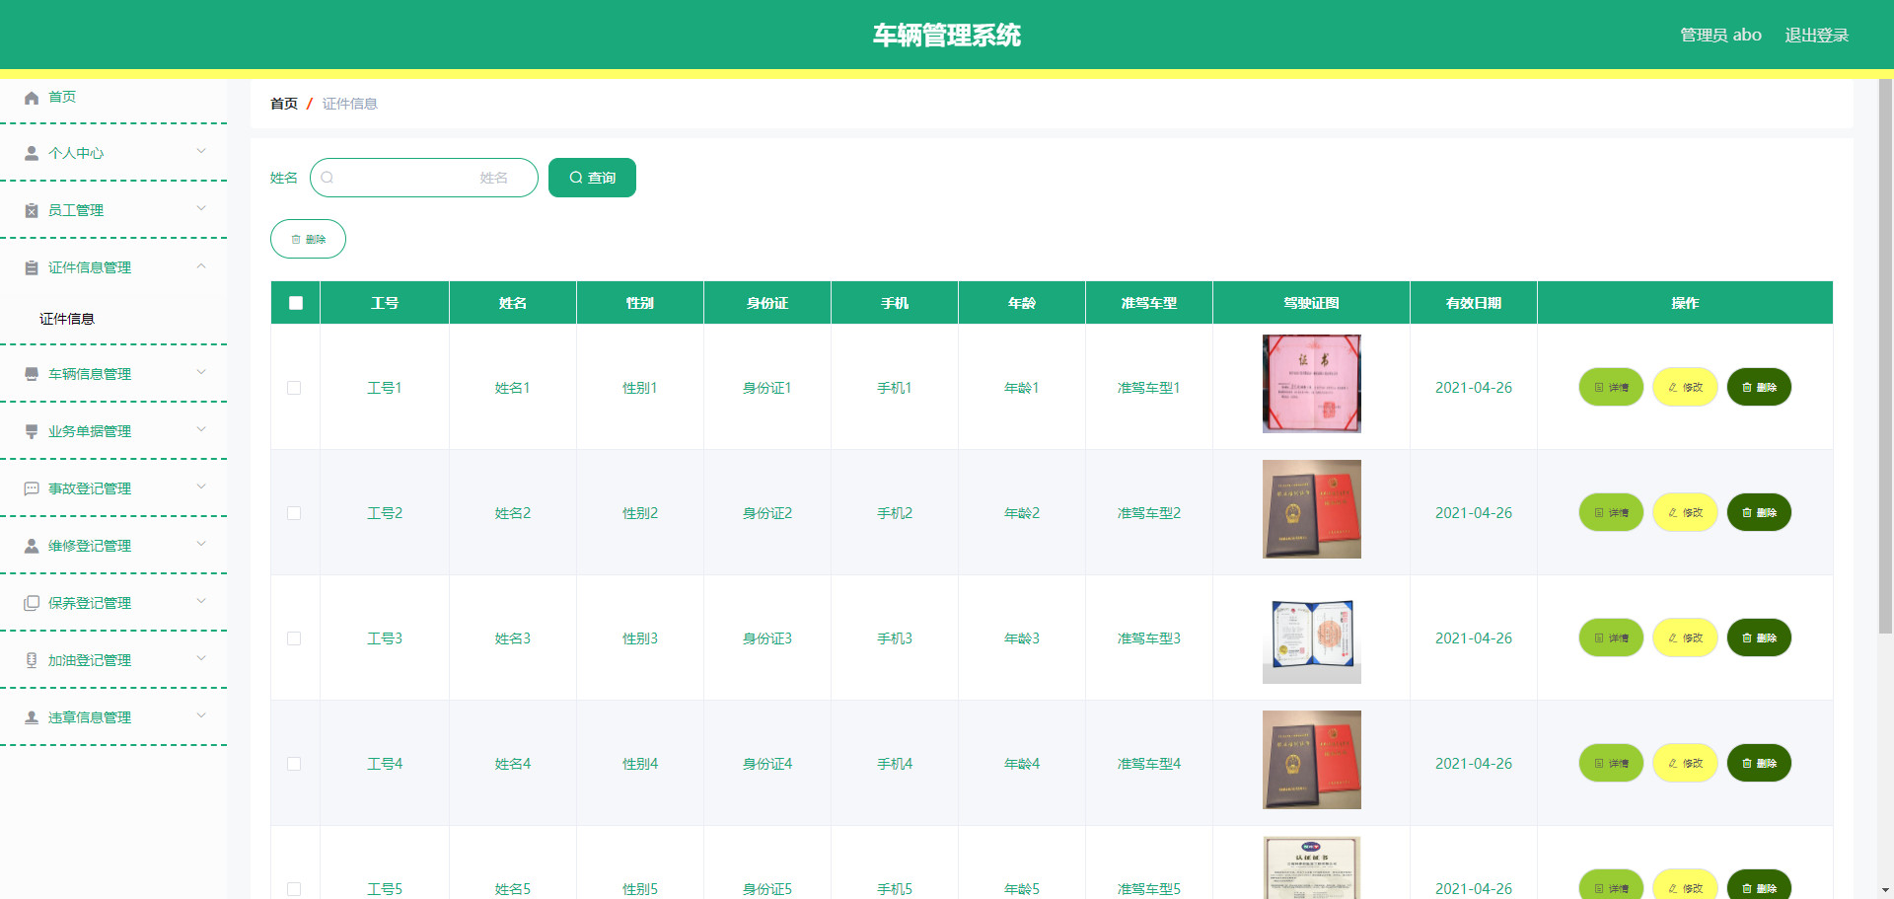Open details for row 工号1
Image resolution: width=1894 pixels, height=899 pixels.
click(1611, 387)
